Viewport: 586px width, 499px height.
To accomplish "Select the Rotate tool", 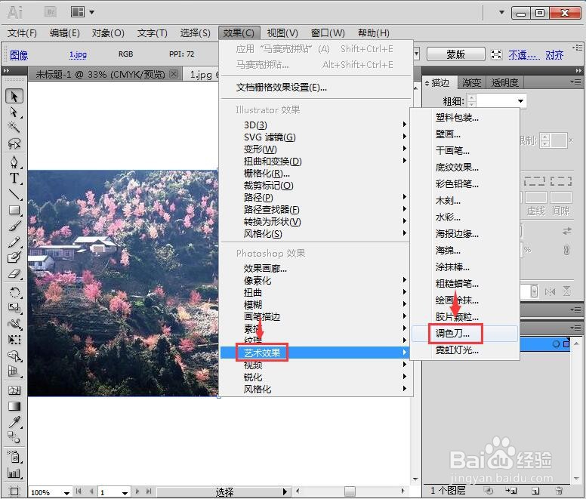I will click(14, 292).
